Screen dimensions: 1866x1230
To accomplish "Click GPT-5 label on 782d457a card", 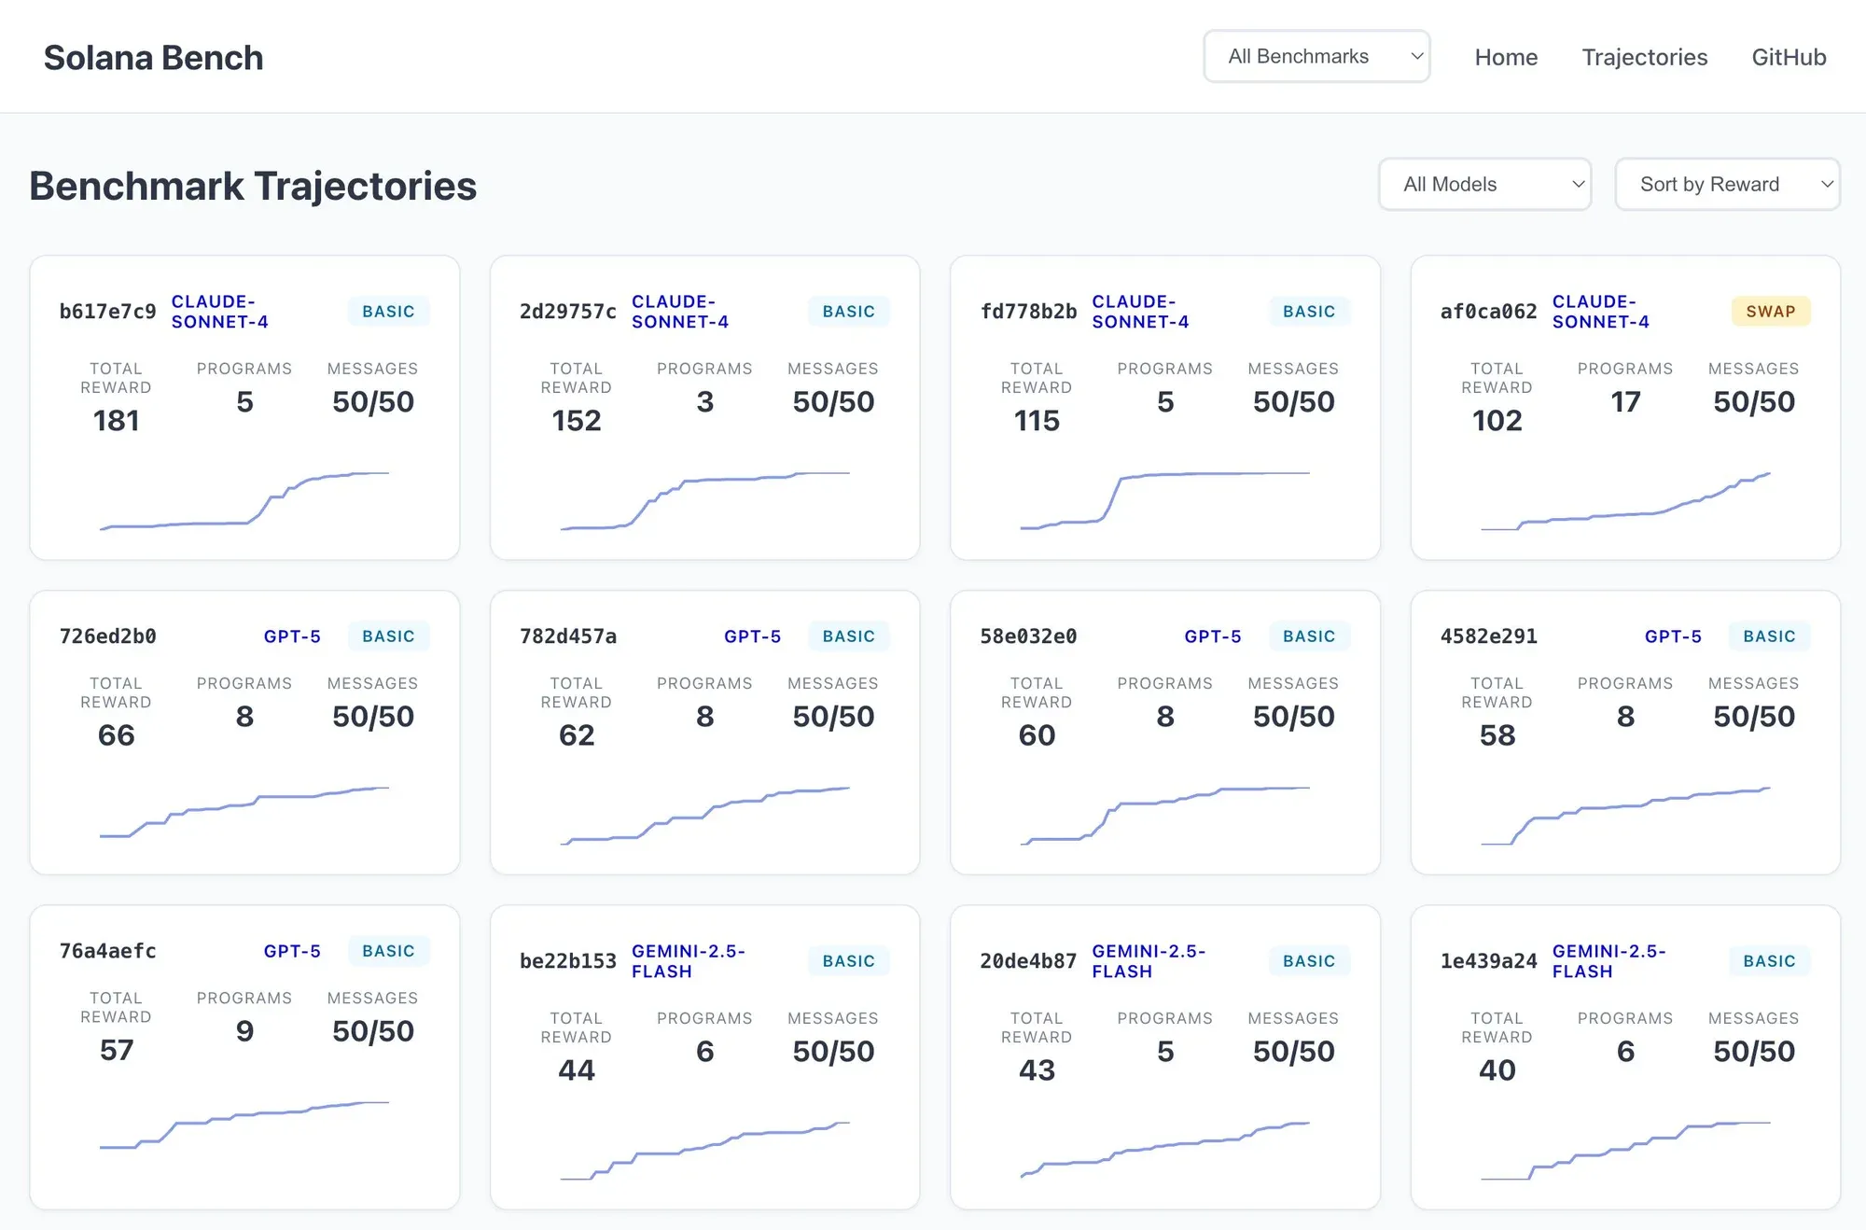I will click(x=752, y=636).
